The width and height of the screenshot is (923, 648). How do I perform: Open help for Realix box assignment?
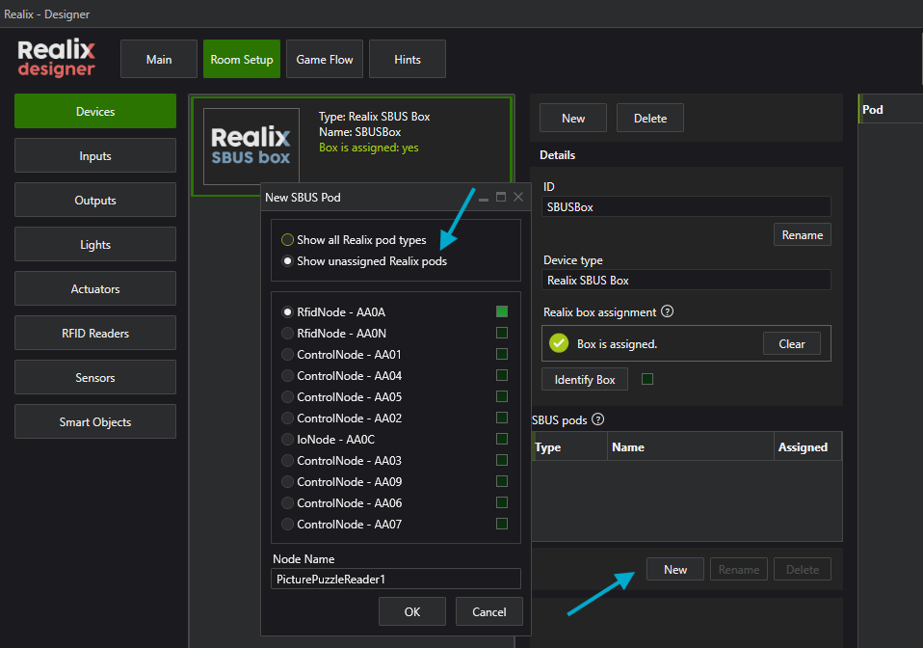(667, 311)
